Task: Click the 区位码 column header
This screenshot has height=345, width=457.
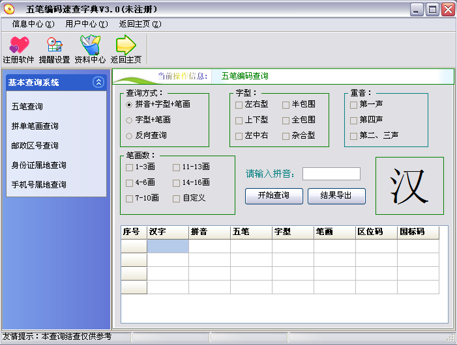Action: [376, 232]
